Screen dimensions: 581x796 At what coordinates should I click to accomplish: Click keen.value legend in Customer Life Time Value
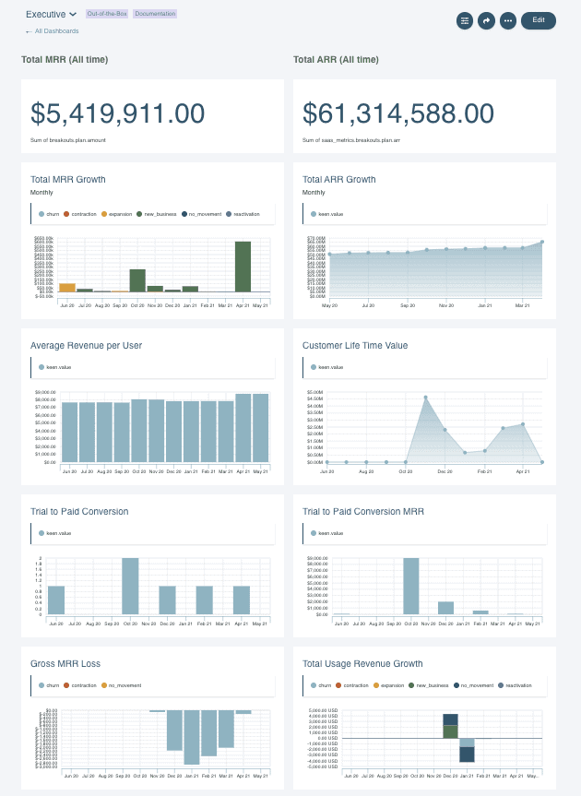click(326, 367)
